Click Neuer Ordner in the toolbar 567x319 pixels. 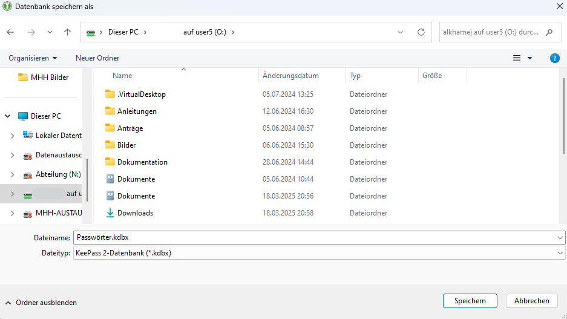click(97, 58)
